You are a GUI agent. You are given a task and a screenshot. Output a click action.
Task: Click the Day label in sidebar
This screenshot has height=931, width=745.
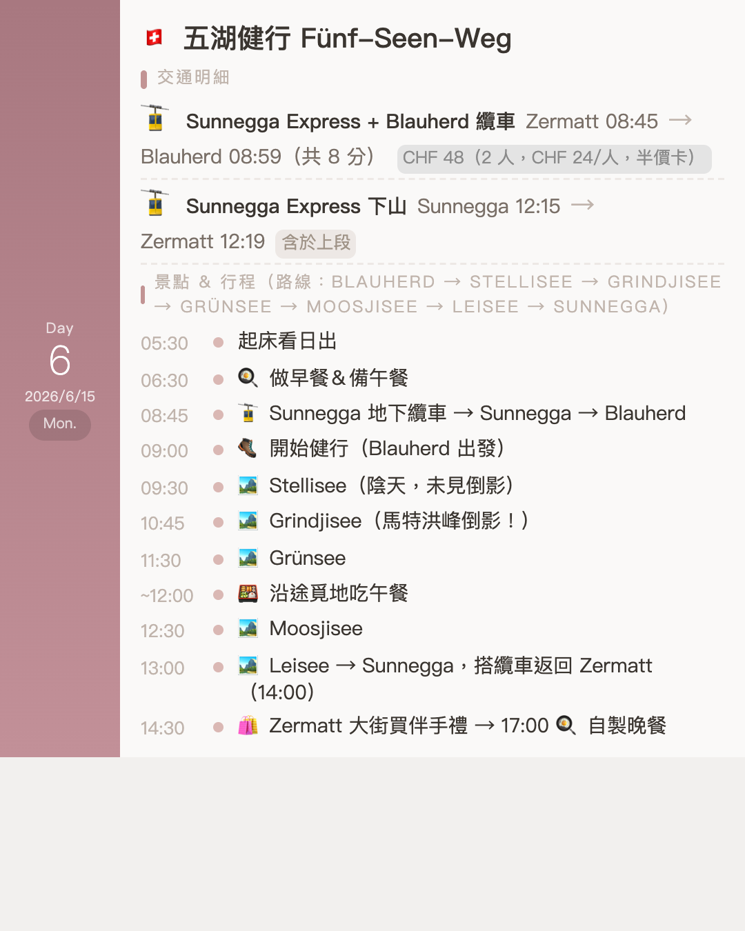(x=60, y=328)
